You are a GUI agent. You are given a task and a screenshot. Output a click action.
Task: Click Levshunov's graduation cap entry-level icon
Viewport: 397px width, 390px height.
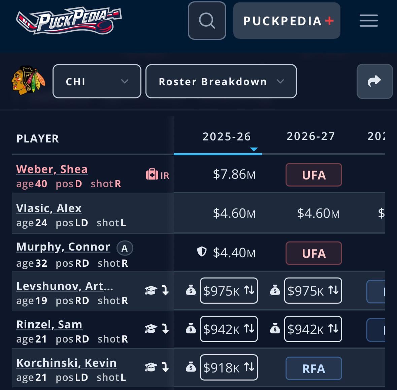[151, 290]
